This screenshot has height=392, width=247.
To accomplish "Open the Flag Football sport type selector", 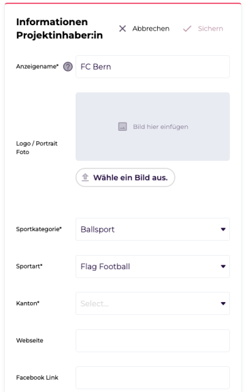I will tap(152, 267).
